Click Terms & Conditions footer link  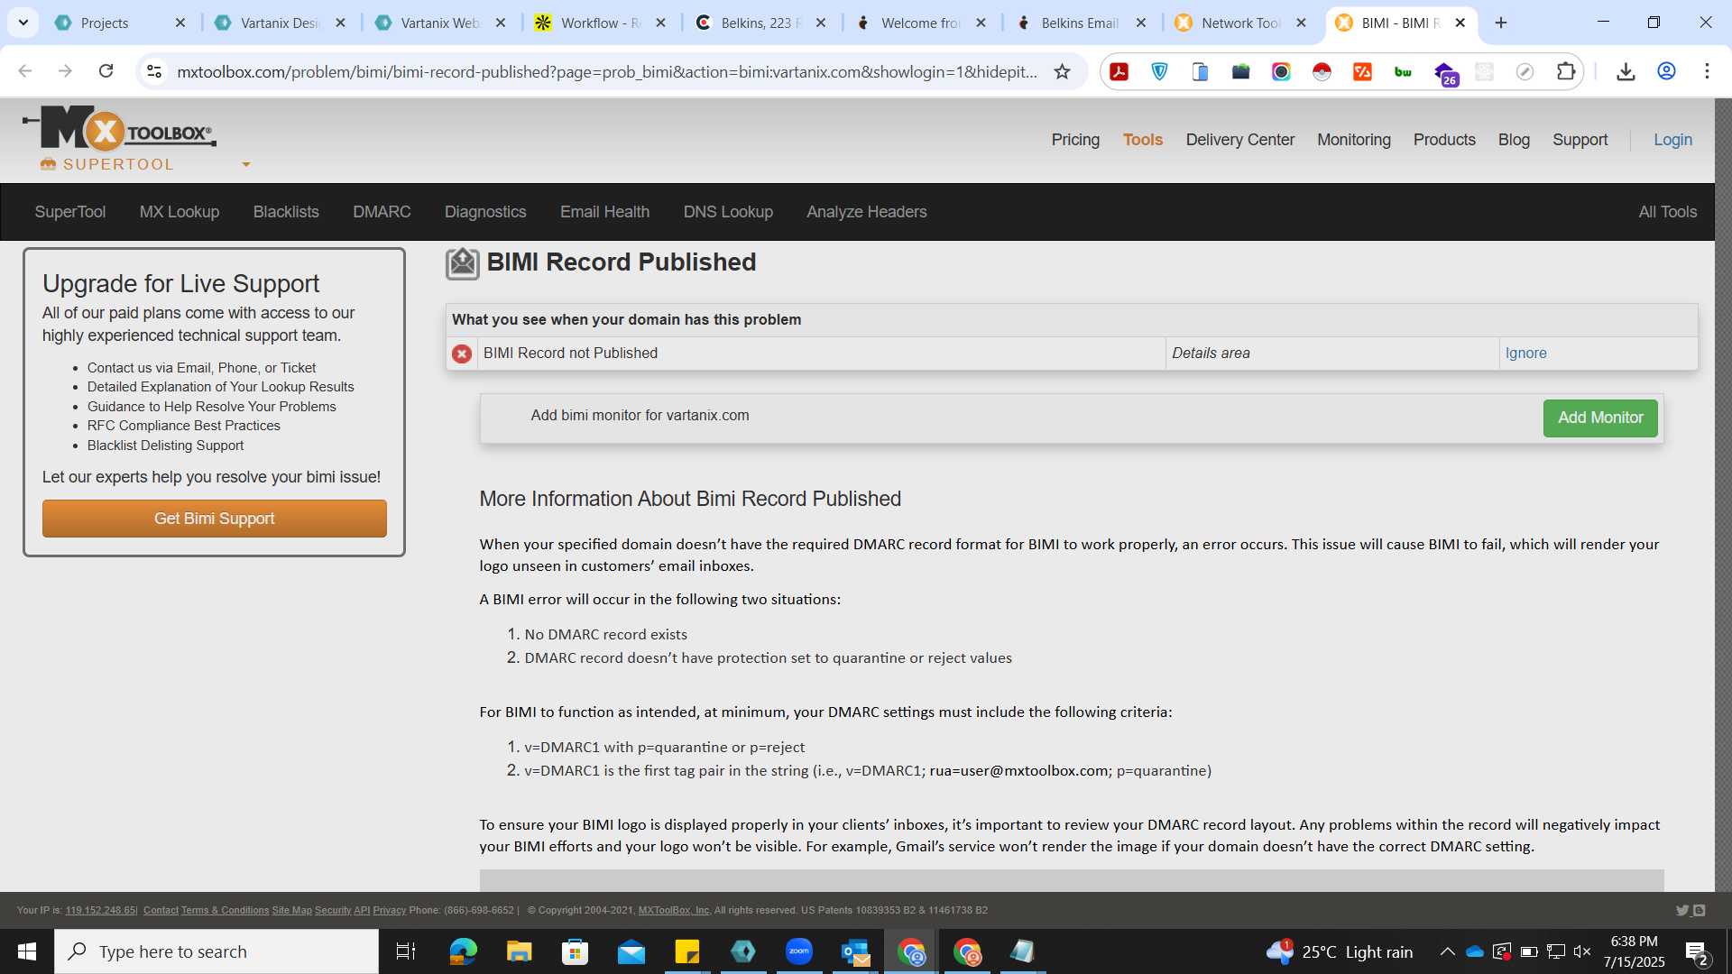click(x=225, y=911)
